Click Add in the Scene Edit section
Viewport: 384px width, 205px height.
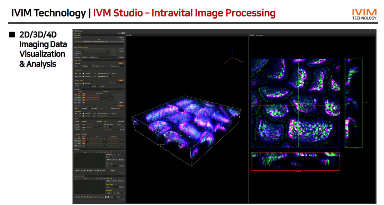point(109,160)
